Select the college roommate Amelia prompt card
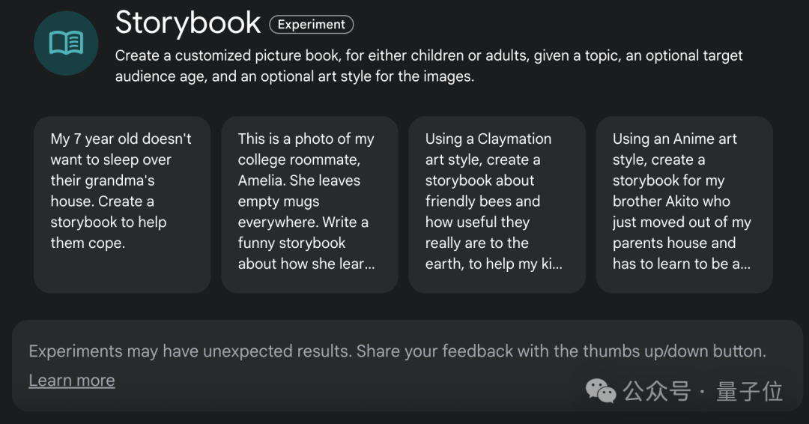Screen dimensions: 809x424 click(x=309, y=205)
